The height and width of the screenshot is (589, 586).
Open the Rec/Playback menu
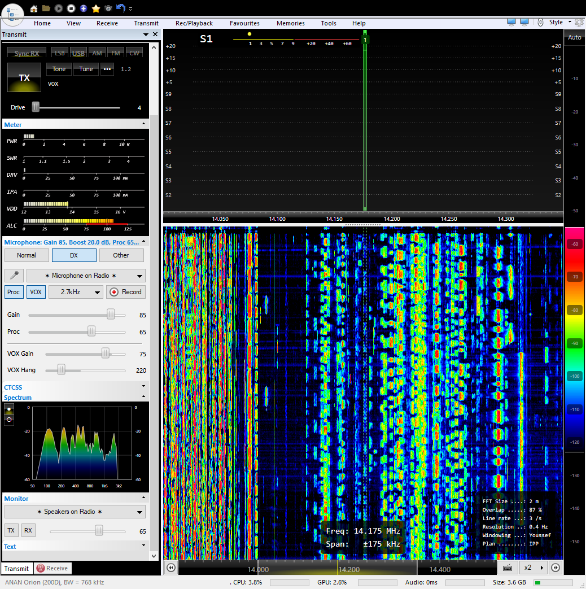point(194,23)
